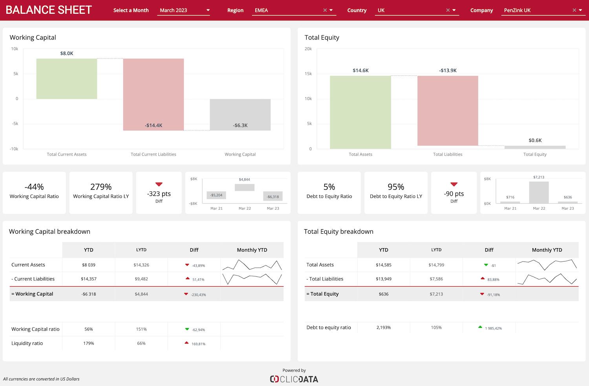
Task: Click the Total Equity breakdown heading
Action: pyautogui.click(x=338, y=231)
